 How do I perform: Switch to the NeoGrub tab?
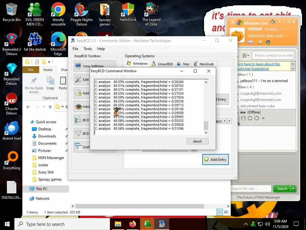(x=204, y=64)
